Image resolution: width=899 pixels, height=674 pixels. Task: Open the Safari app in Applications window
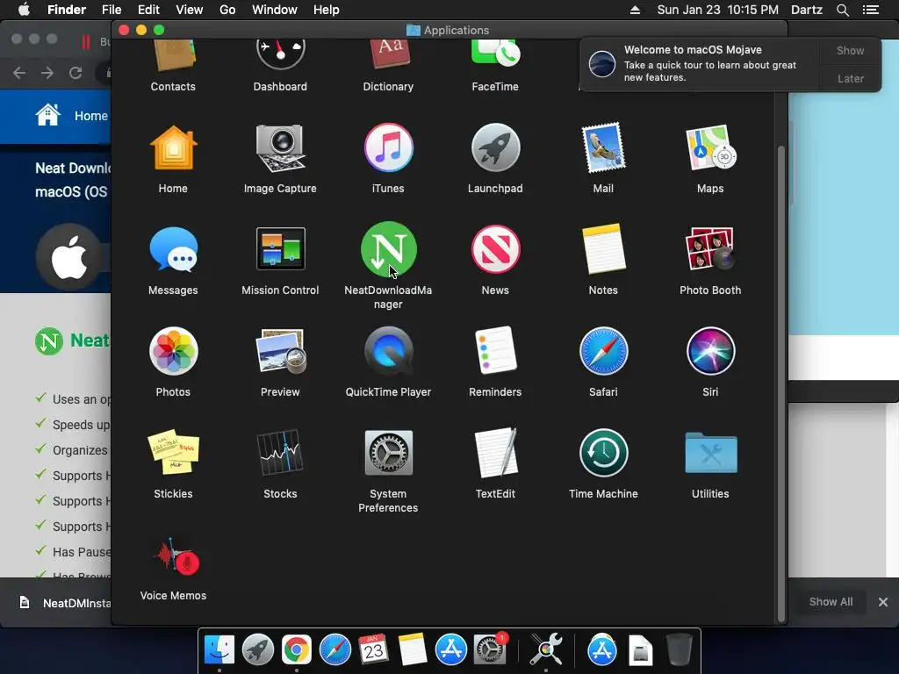(x=603, y=351)
